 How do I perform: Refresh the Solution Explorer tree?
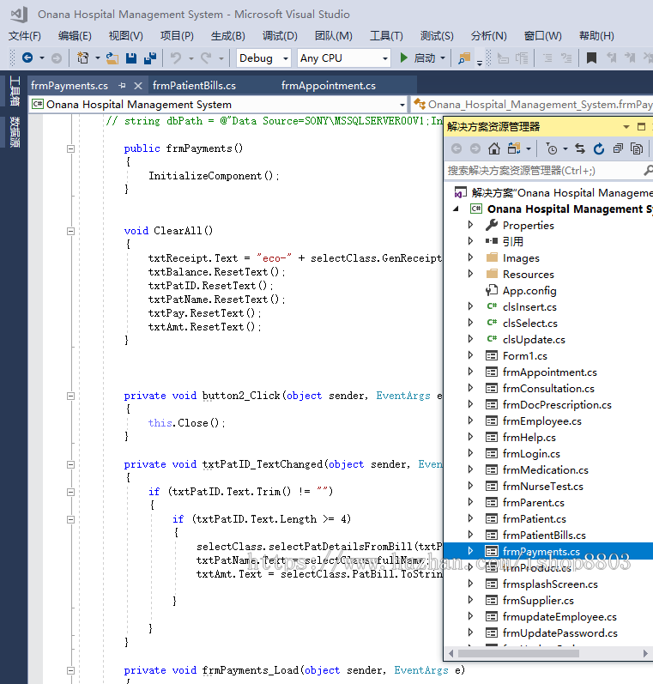coord(599,148)
